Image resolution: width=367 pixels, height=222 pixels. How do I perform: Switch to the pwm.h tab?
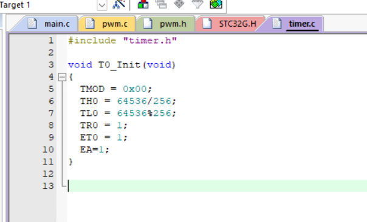(x=165, y=24)
